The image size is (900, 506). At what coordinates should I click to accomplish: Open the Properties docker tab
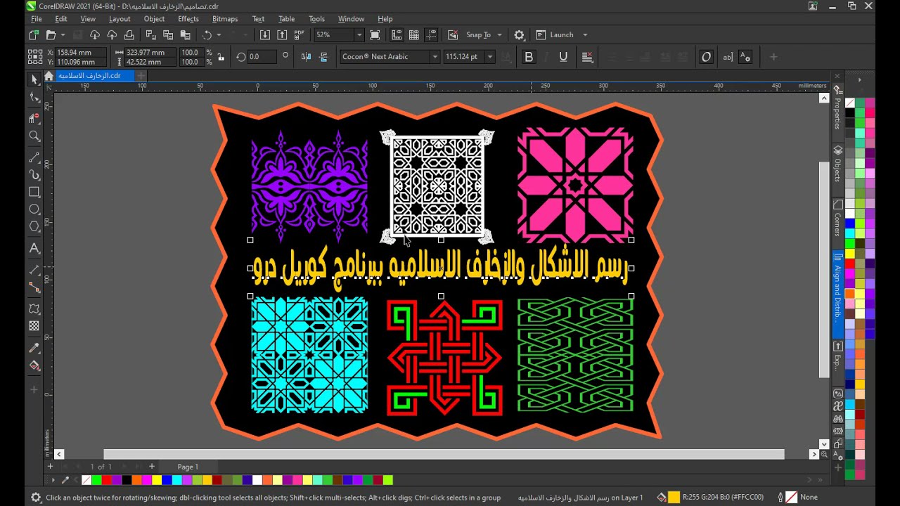[837, 108]
